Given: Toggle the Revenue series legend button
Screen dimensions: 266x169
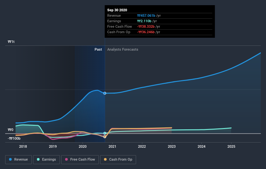Looking at the screenshot, I should (x=18, y=160).
